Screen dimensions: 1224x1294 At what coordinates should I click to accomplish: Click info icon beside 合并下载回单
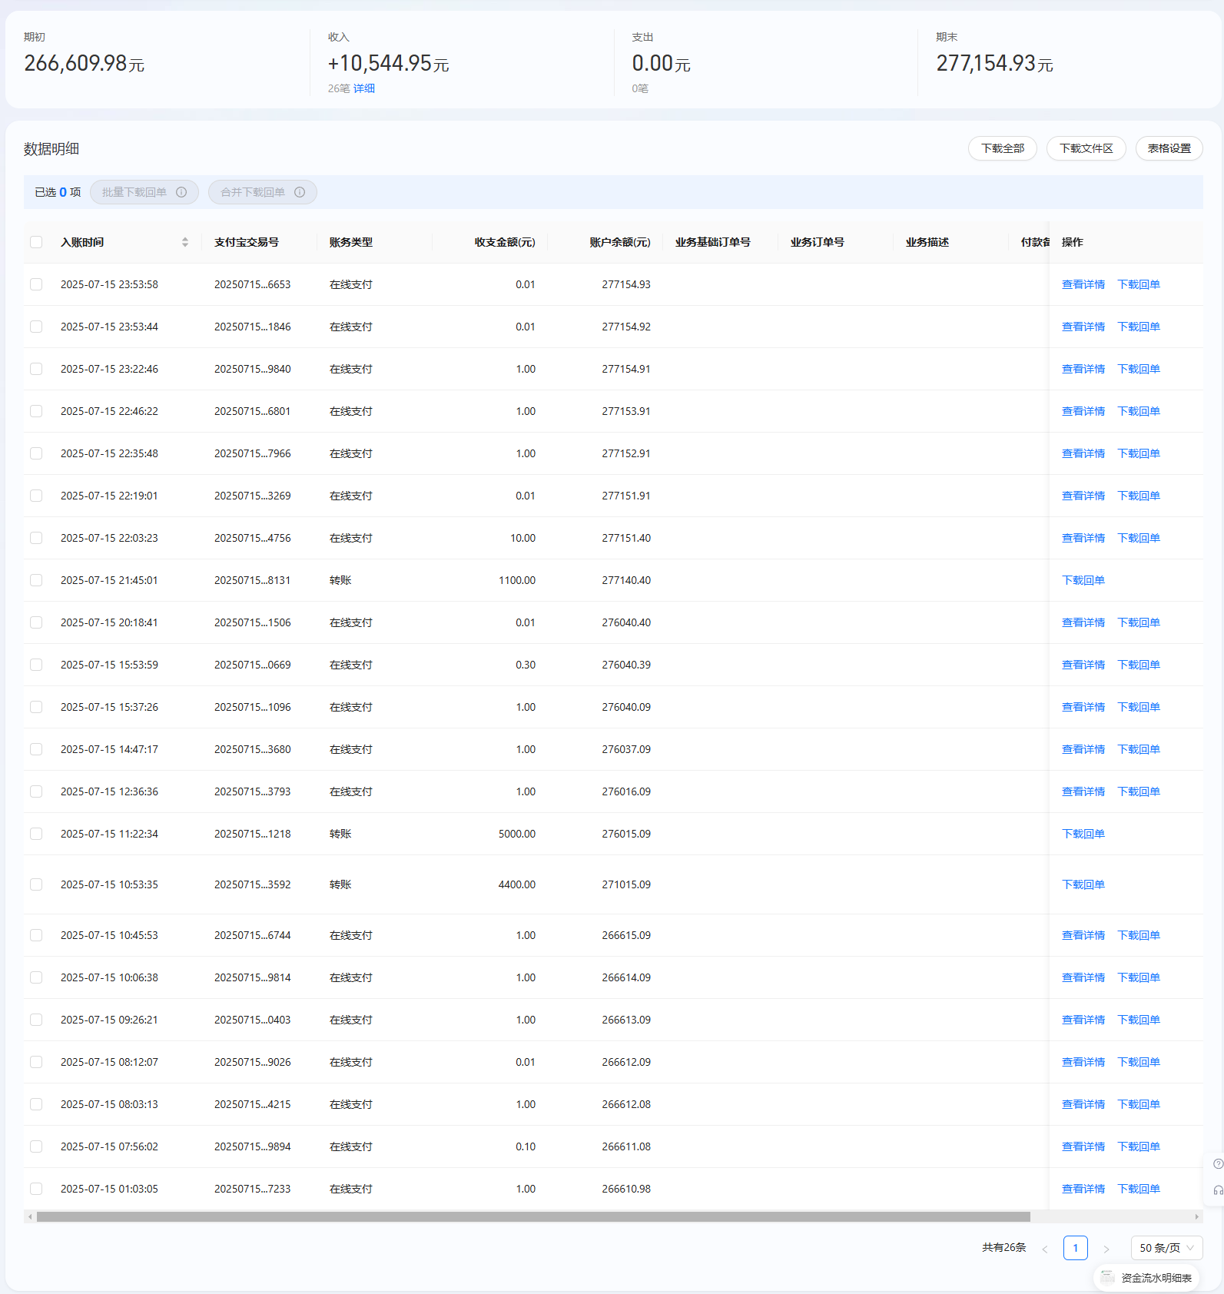tap(300, 192)
